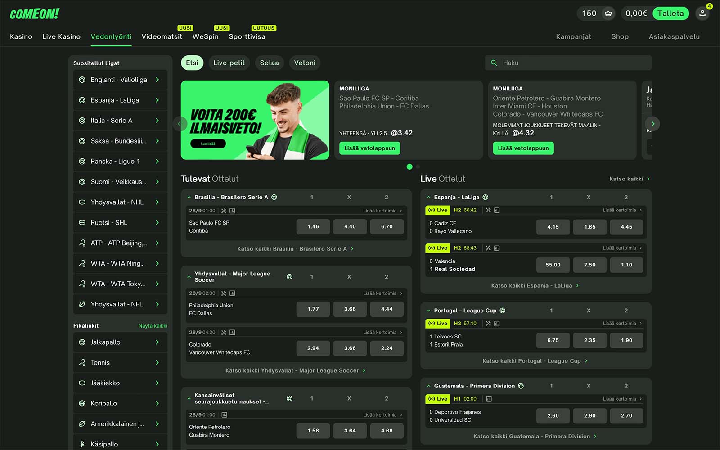This screenshot has width=720, height=450.
Task: Switch to the Live-pelit tab
Action: (x=229, y=63)
